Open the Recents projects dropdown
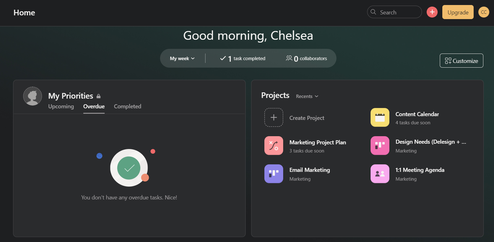The height and width of the screenshot is (242, 494). click(x=307, y=96)
